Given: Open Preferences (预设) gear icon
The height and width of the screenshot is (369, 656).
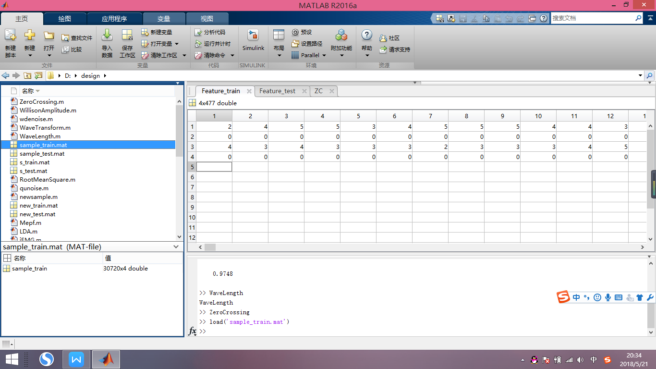Looking at the screenshot, I should tap(295, 32).
